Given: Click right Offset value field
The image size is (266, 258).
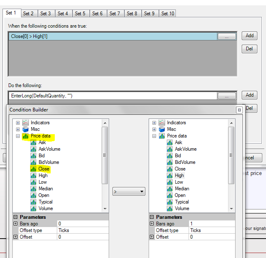Looking at the screenshot, I should coord(212,237).
